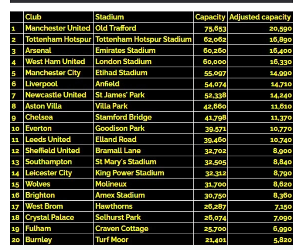
Task: Click the Everton club cell
Action: coord(38,128)
